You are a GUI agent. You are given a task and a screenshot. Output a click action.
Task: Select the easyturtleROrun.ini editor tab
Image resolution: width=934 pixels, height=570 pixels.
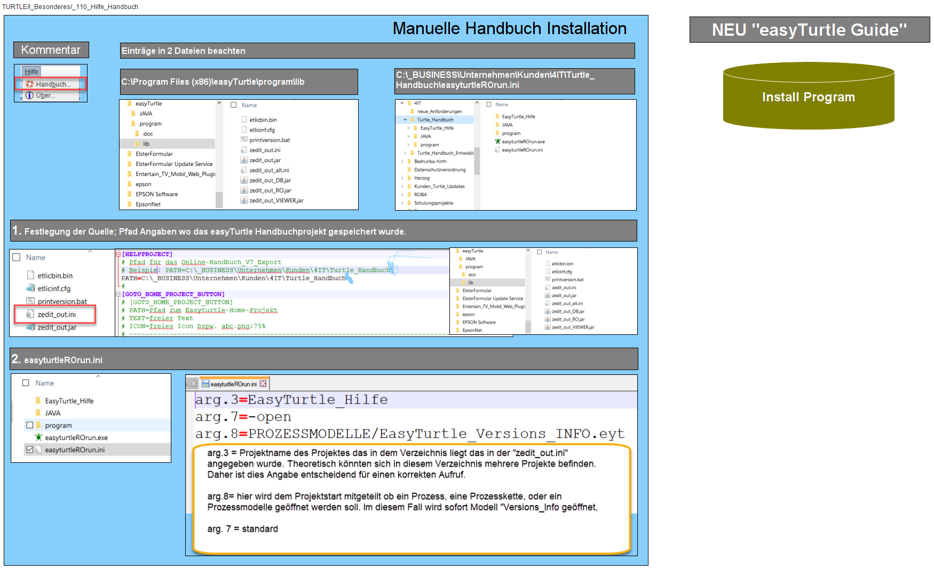pos(234,384)
